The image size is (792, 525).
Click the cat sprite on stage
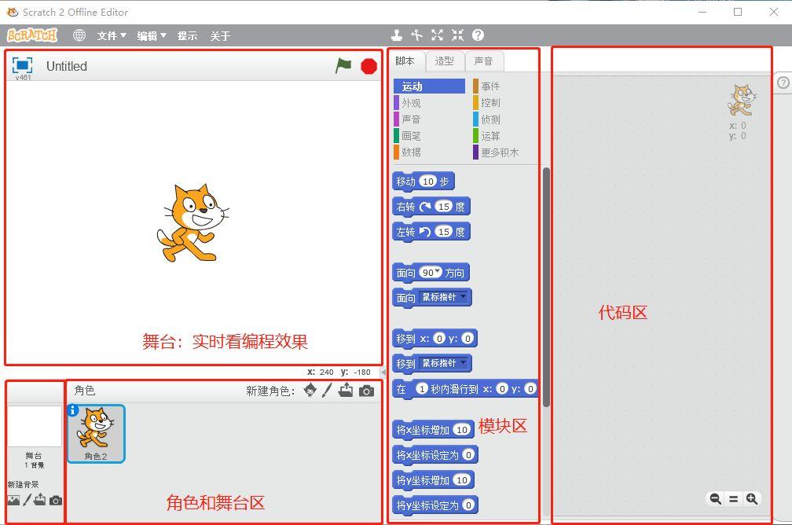coord(192,223)
